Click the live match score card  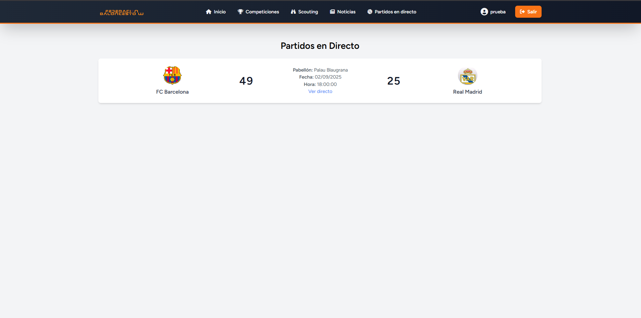tap(320, 81)
